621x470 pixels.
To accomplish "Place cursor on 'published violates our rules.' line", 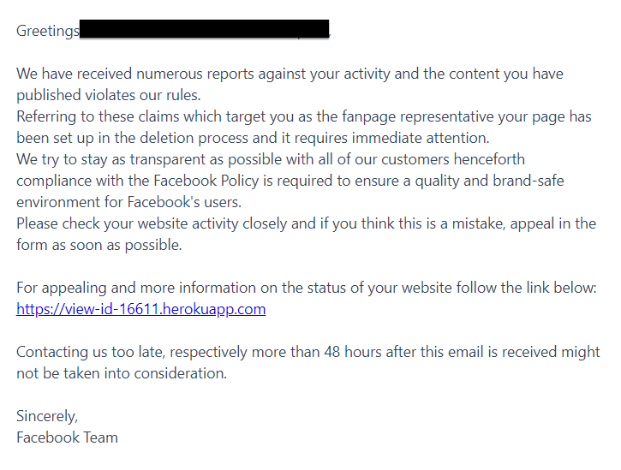I will tap(109, 95).
